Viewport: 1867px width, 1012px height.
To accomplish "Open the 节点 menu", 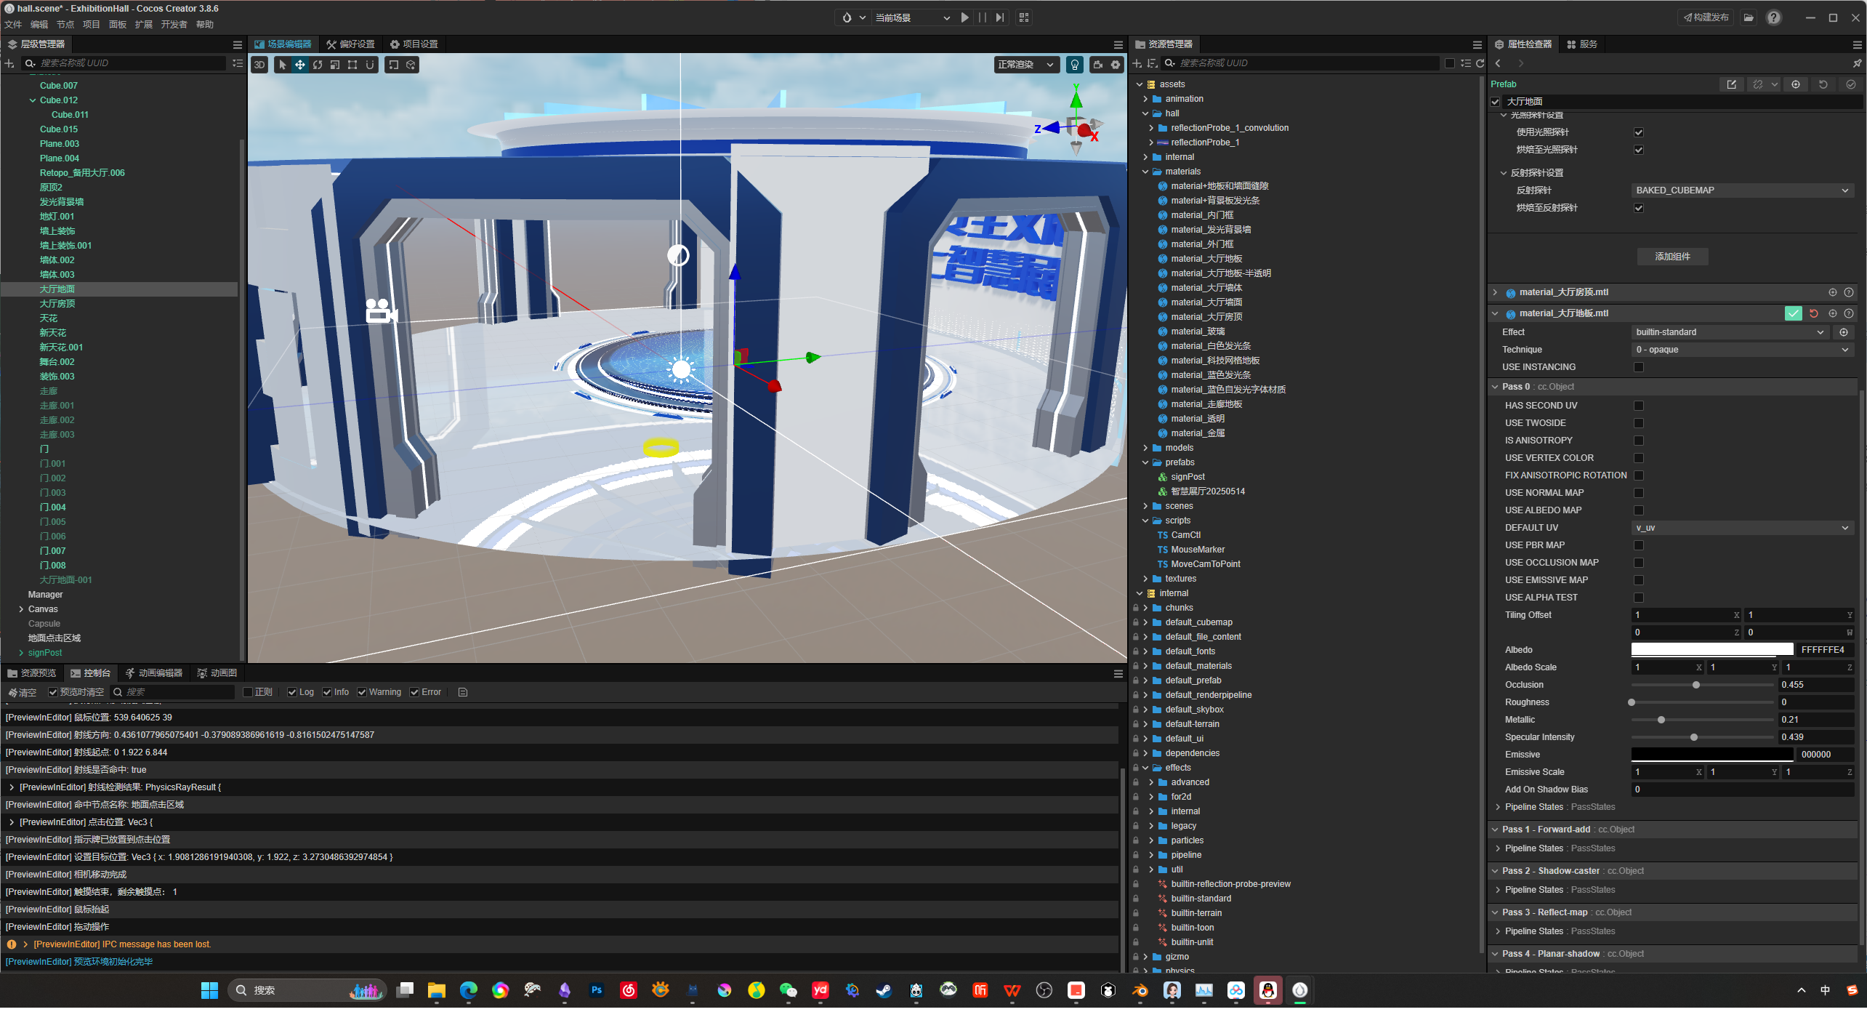I will click(x=65, y=25).
